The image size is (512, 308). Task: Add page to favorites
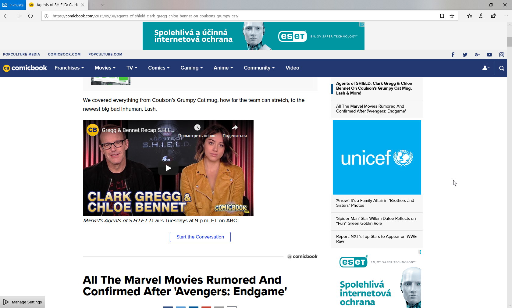pos(452,16)
